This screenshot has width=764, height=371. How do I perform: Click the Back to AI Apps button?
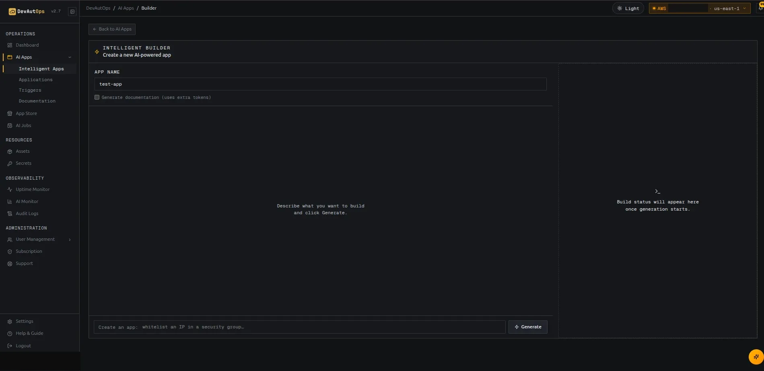[112, 29]
